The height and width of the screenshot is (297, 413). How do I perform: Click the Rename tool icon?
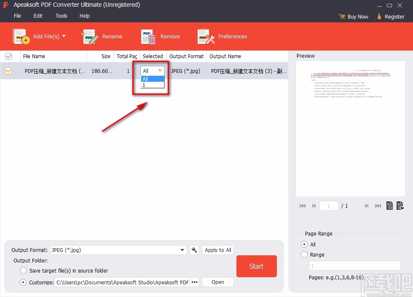click(x=89, y=36)
